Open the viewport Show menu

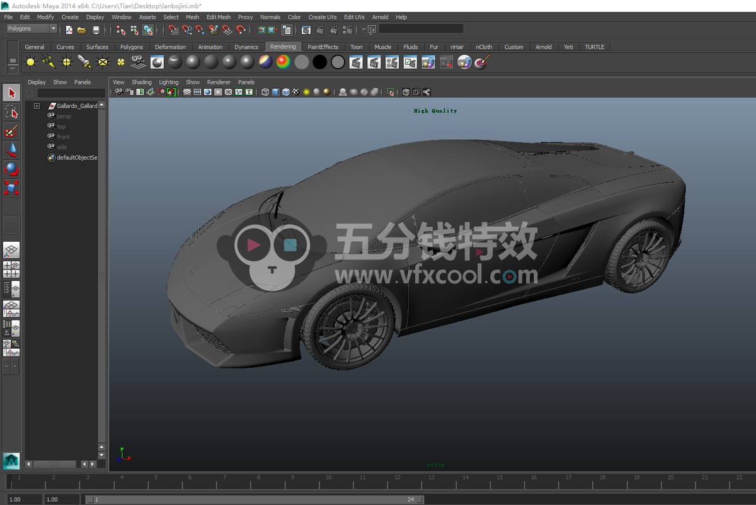pyautogui.click(x=193, y=82)
